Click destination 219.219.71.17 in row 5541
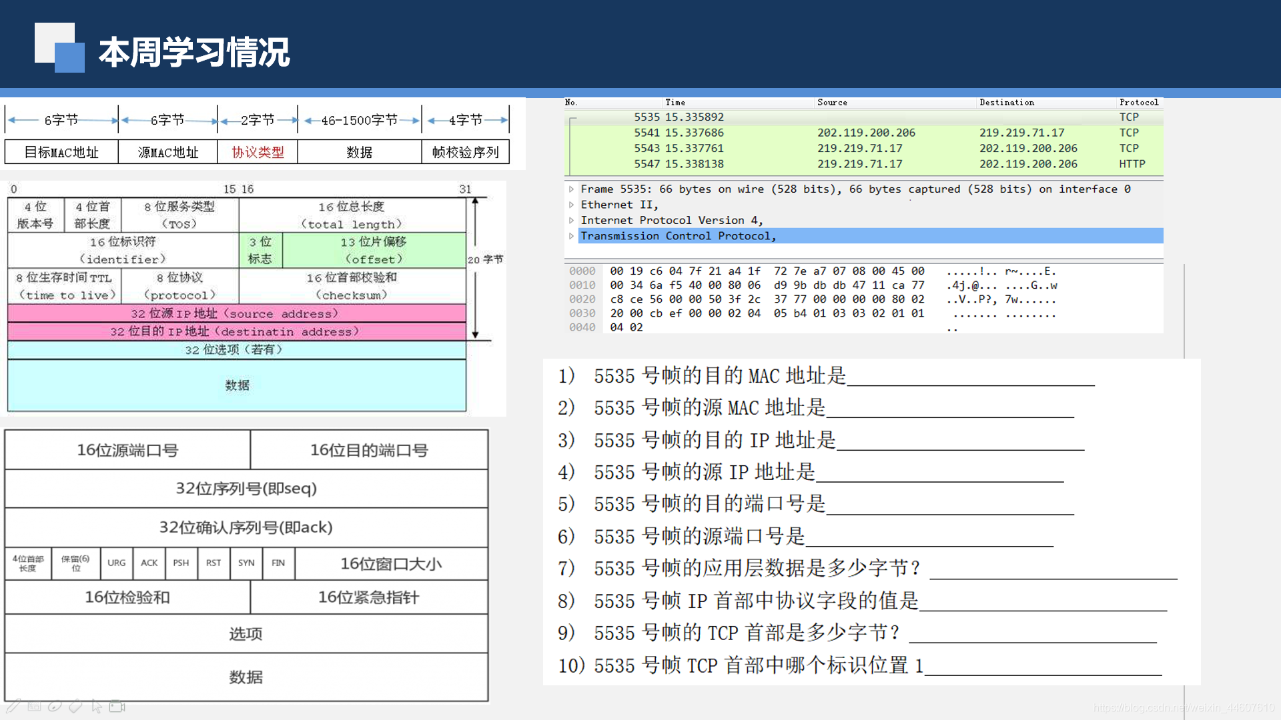Viewport: 1281px width, 720px height. 1021,133
